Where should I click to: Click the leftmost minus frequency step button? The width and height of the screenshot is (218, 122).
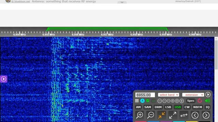coord(160,101)
